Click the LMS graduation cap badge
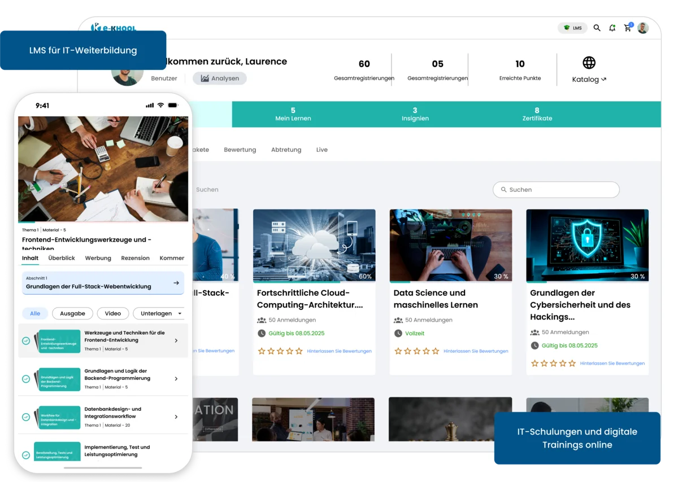The image size is (678, 482). click(572, 27)
